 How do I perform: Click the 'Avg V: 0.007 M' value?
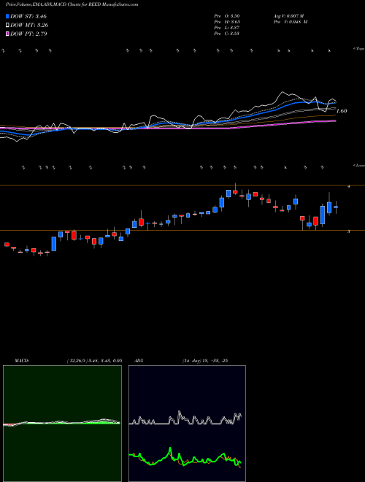[x=288, y=16]
